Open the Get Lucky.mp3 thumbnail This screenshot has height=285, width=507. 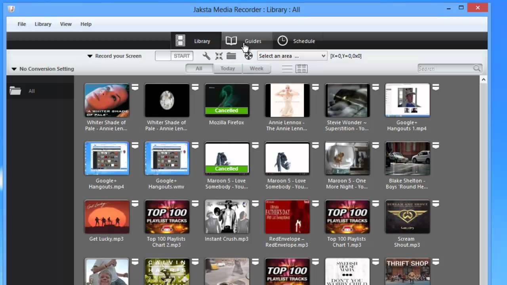coord(107,217)
